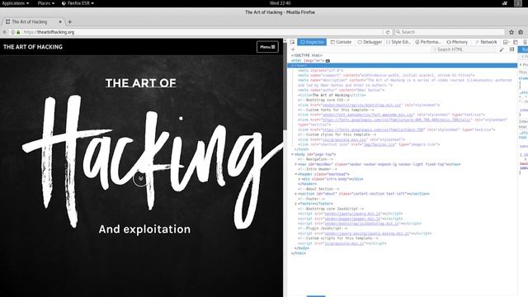Expand the nav id mainNav node
Viewport: 528px width, 297px height.
296,164
